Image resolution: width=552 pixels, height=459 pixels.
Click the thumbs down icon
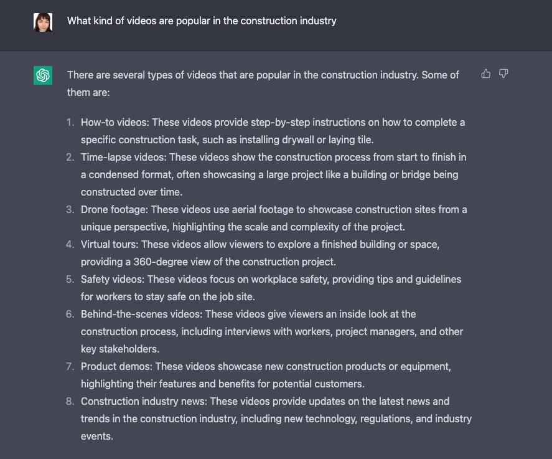click(503, 74)
